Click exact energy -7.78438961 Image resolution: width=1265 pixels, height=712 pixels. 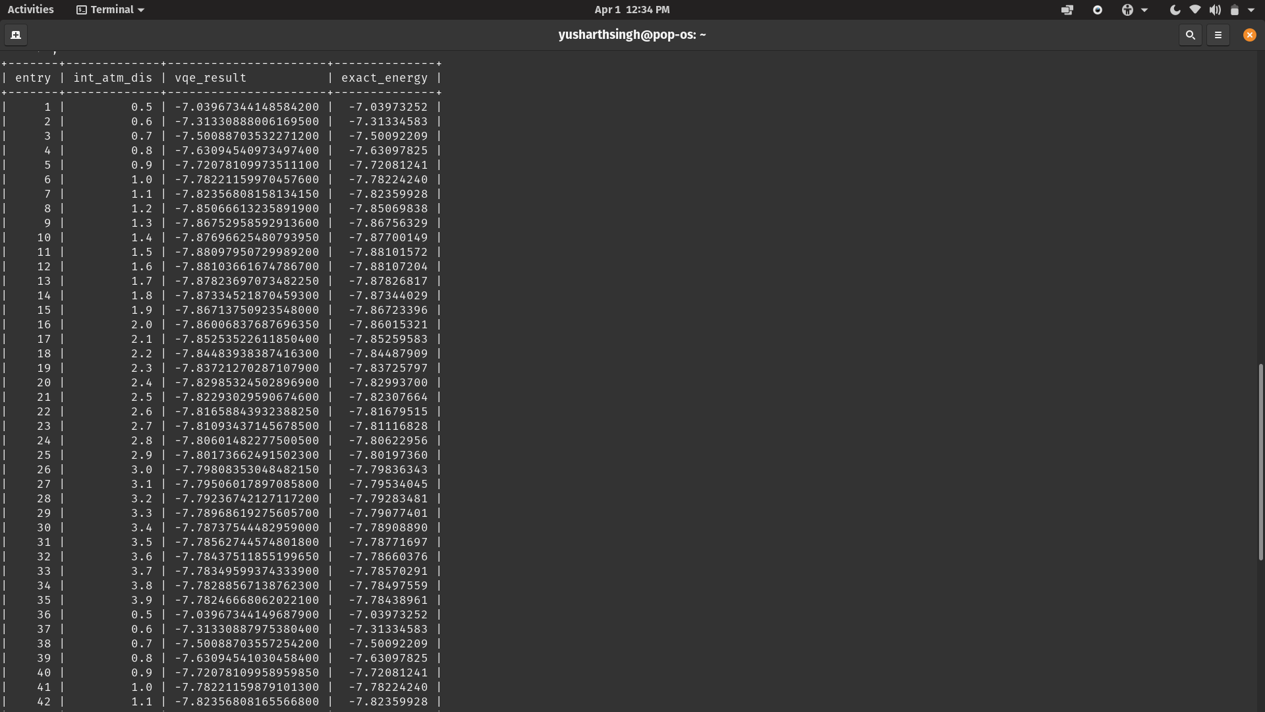(388, 600)
